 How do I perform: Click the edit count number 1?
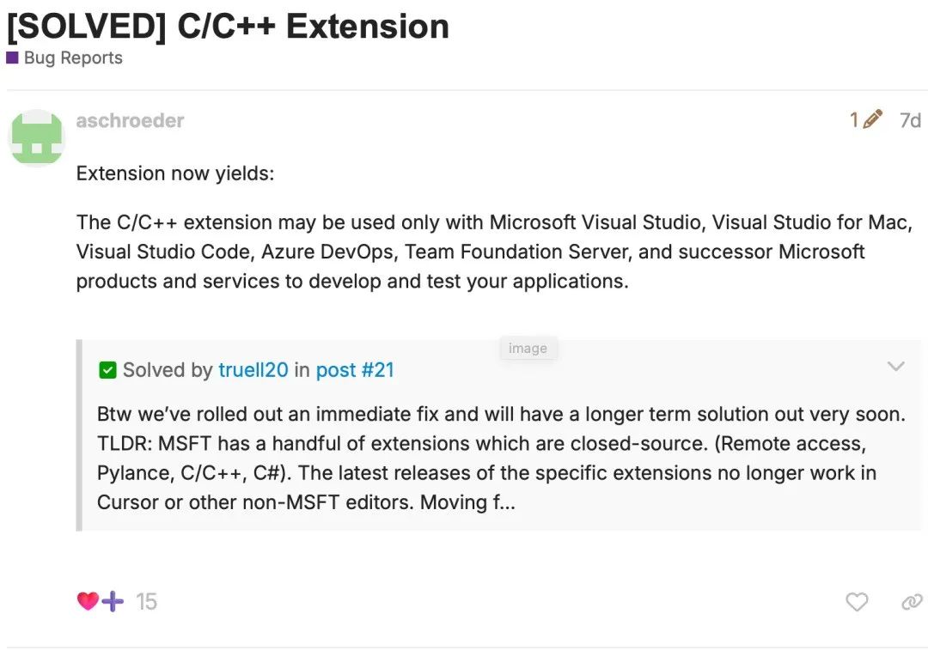(854, 120)
